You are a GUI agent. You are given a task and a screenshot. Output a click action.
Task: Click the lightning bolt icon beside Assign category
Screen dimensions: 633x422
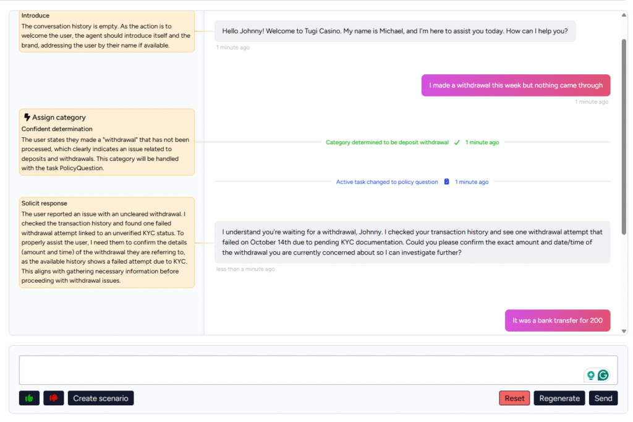pyautogui.click(x=27, y=118)
